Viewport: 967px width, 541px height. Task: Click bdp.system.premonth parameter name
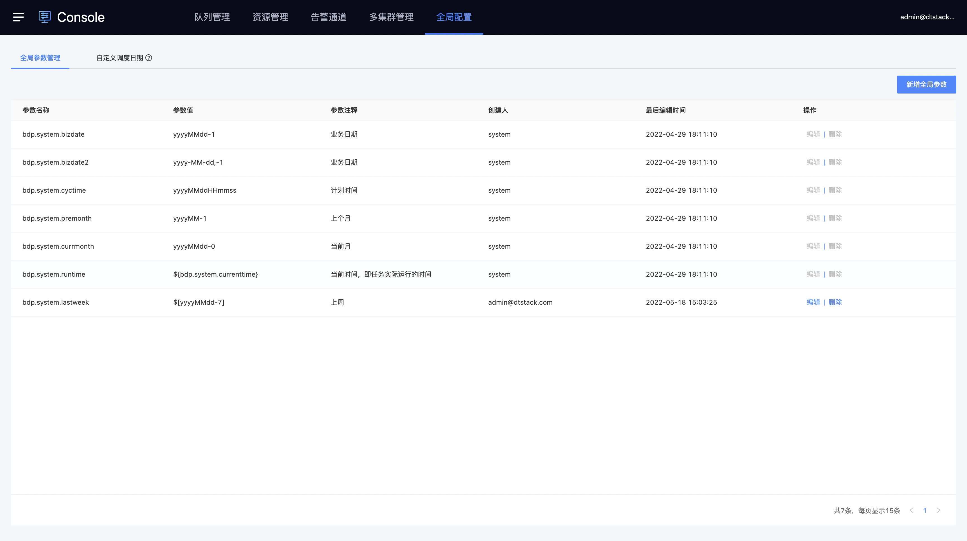[x=57, y=218]
